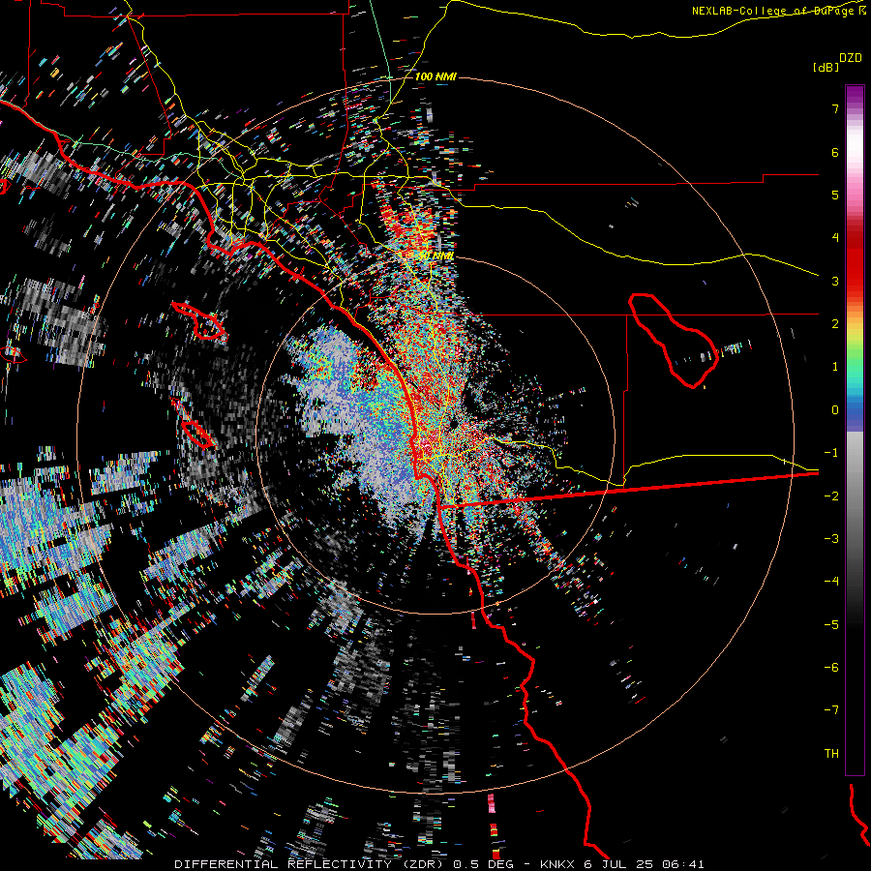Click the 50 NMI range ring label
Image resolution: width=871 pixels, height=871 pixels.
click(436, 255)
